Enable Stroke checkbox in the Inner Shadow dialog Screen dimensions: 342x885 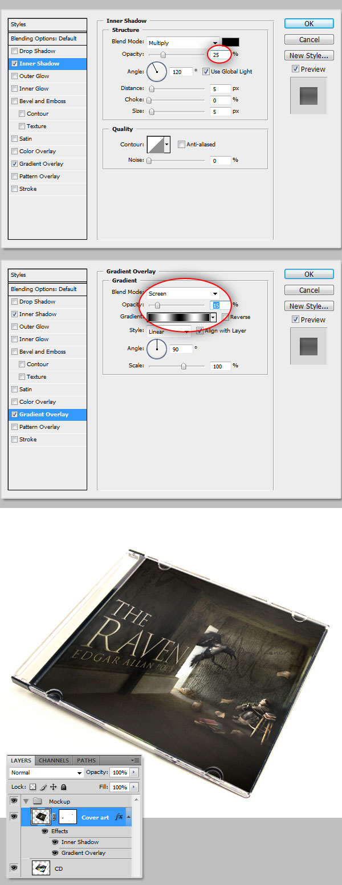pyautogui.click(x=15, y=189)
